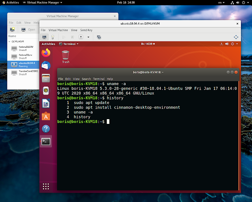Open the terminal's Edit menu
The height and width of the screenshot is (202, 252).
(x=68, y=79)
